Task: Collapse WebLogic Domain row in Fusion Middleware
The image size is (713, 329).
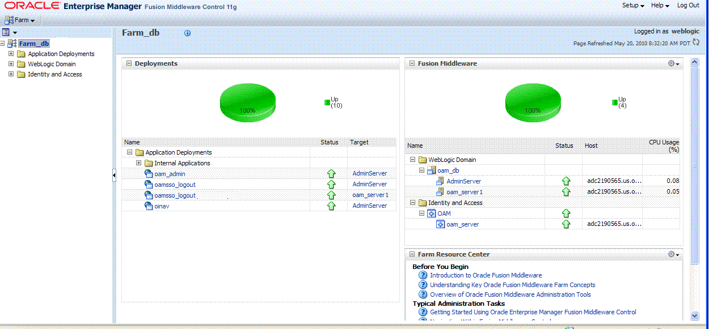Action: click(412, 160)
